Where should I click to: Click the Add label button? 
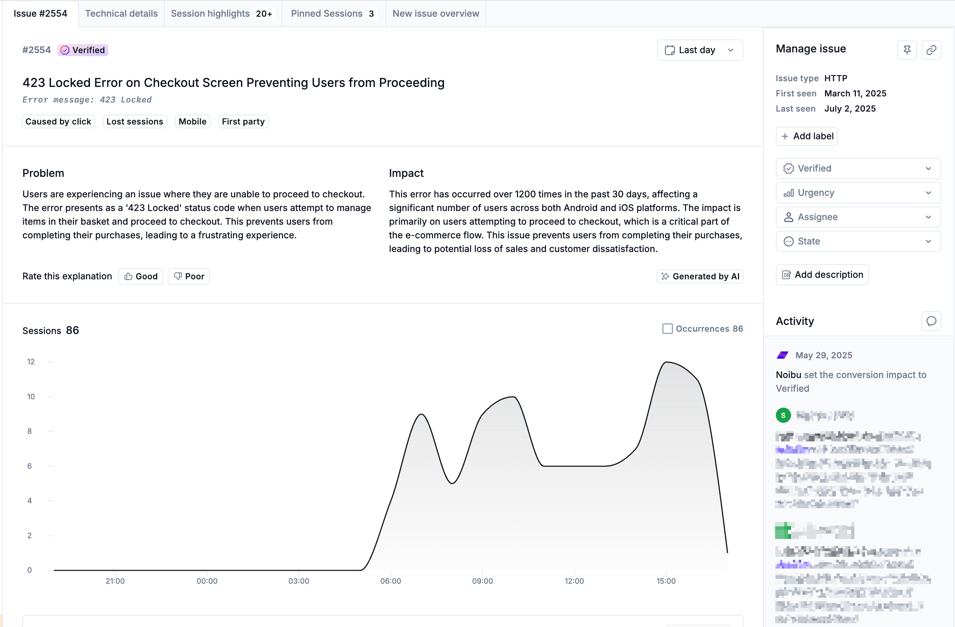pos(807,136)
